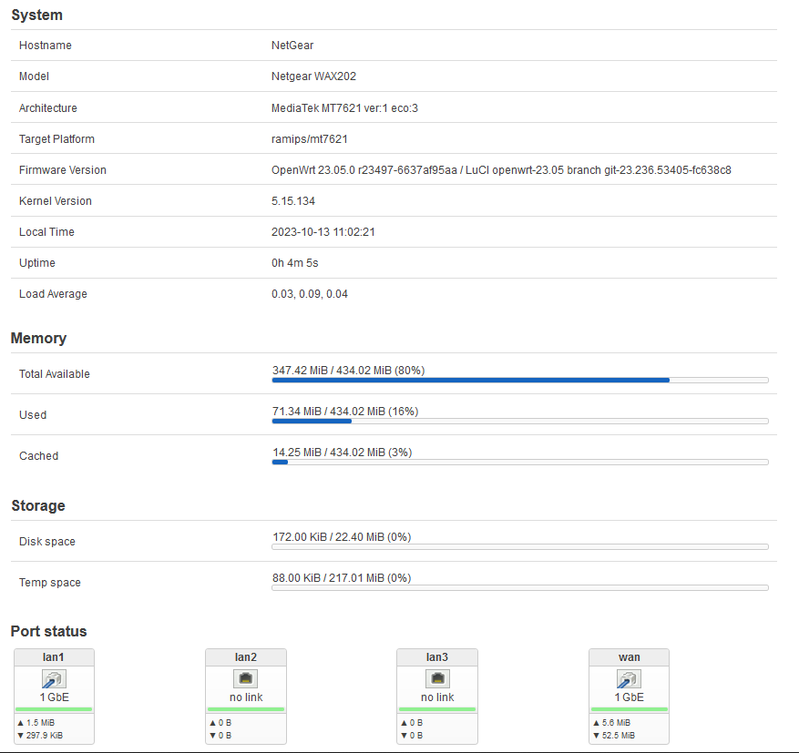
Task: Click the Used memory label
Action: pos(33,415)
